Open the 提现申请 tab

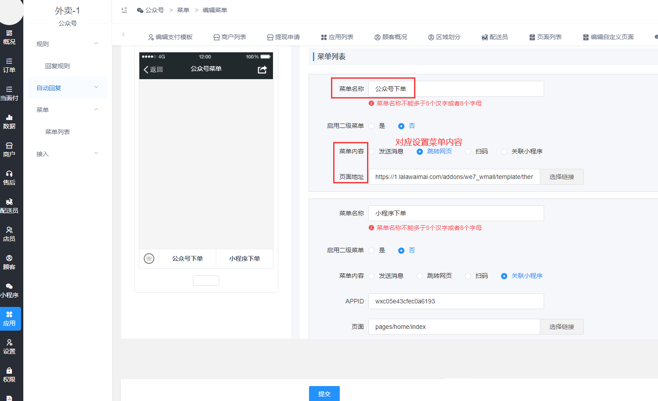coord(283,37)
